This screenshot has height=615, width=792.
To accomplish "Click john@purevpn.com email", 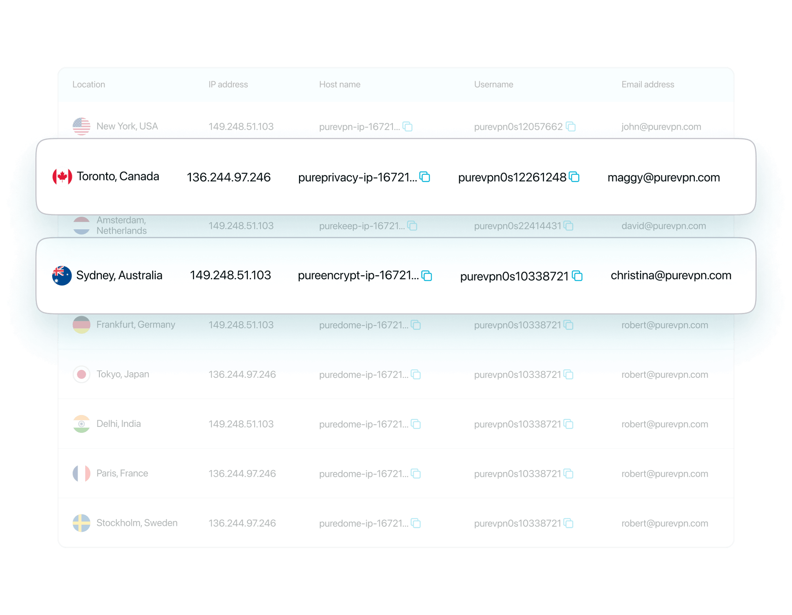I will pos(661,127).
